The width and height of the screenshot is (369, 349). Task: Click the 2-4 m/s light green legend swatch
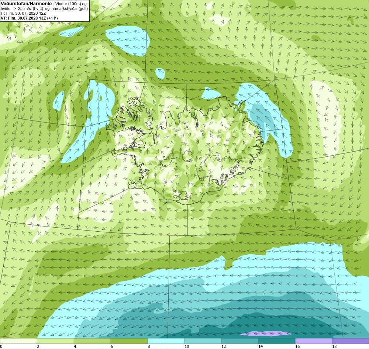[56, 341]
